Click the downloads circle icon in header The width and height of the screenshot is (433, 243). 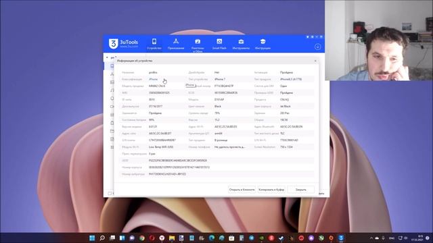pyautogui.click(x=317, y=47)
